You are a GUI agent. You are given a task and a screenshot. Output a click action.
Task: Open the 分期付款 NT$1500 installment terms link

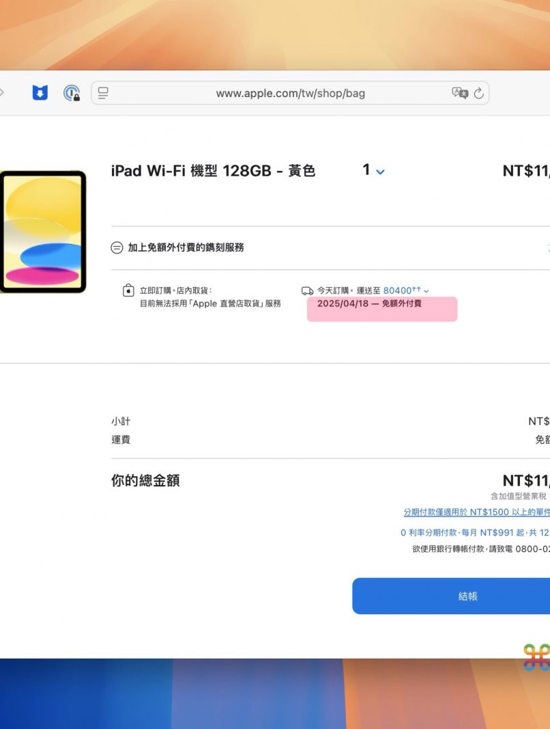pos(476,512)
